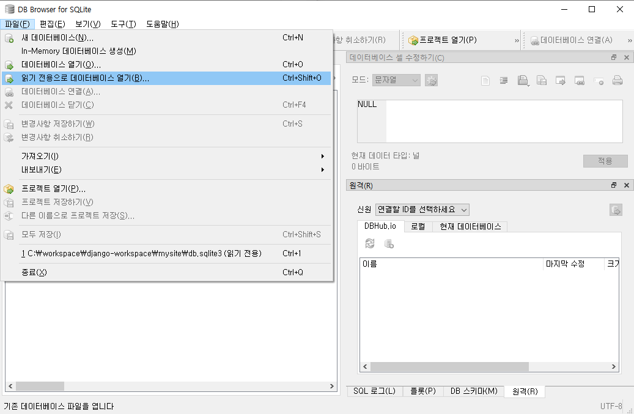Switch to the SQL 로그(L) tab
634x414 pixels.
[374, 391]
